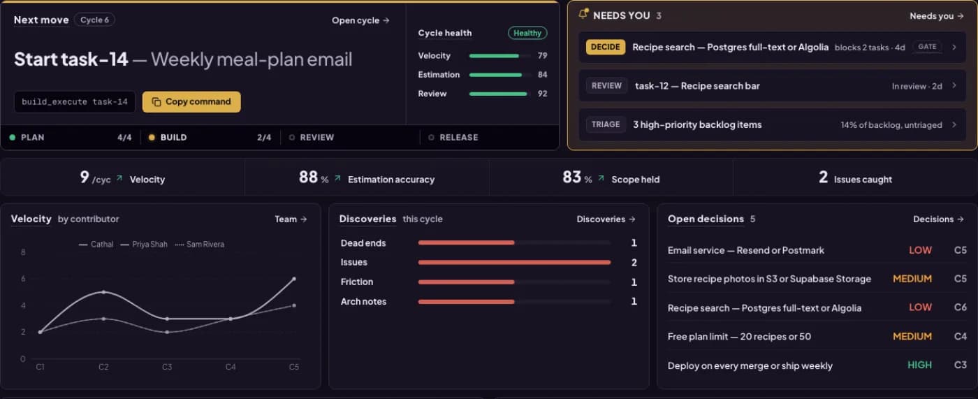Image resolution: width=978 pixels, height=399 pixels.
Task: Click the 2 Issues caught stat
Action: click(855, 177)
